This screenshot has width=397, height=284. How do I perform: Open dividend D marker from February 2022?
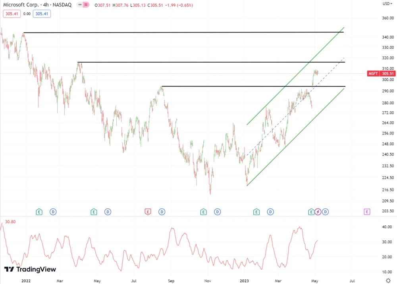(x=53, y=212)
